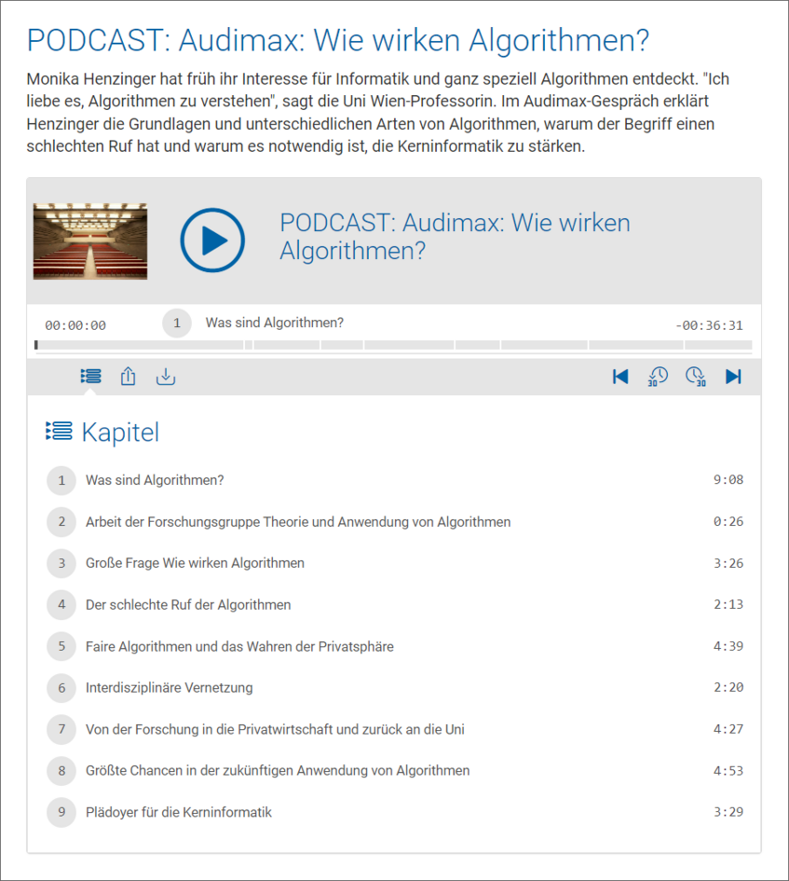789x881 pixels.
Task: Toggle the chapters list icon in player toolbar
Action: (90, 376)
